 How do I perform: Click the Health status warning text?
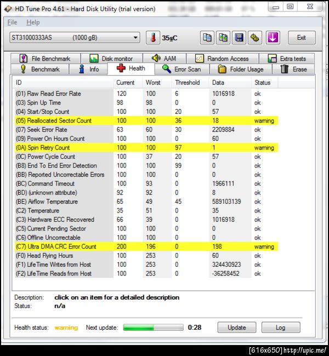[66, 328]
